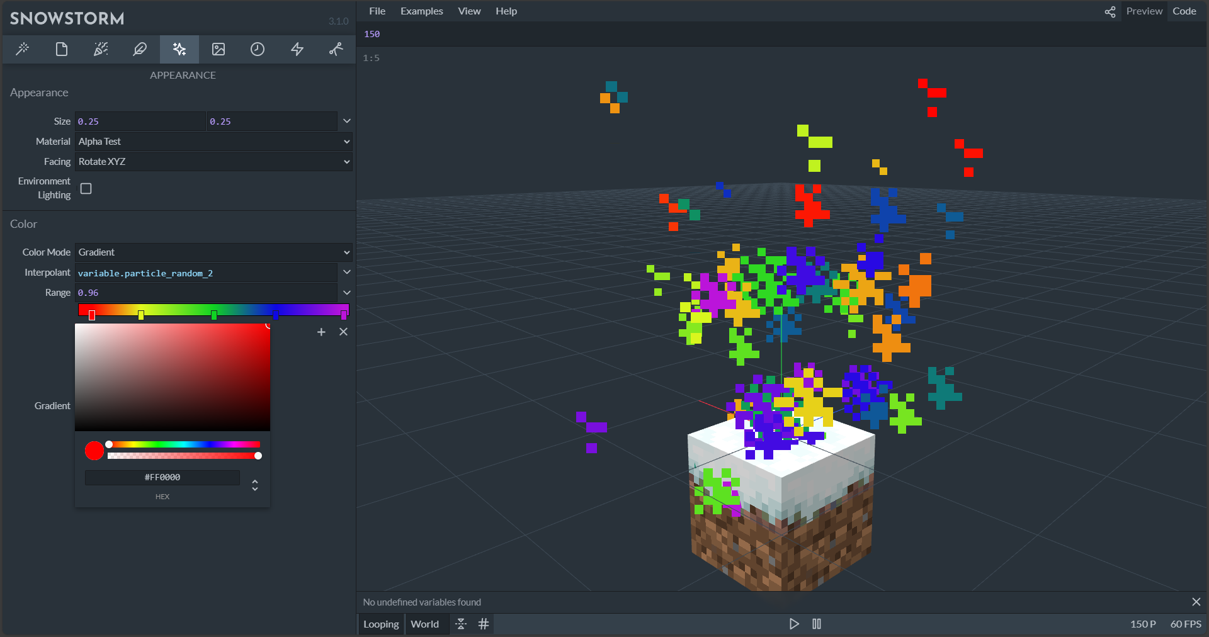1209x637 pixels.
Task: Open the View menu
Action: [469, 11]
